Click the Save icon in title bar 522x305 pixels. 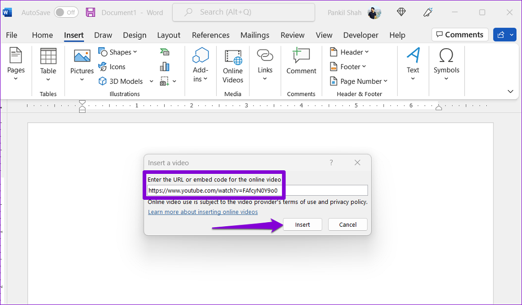coord(90,12)
